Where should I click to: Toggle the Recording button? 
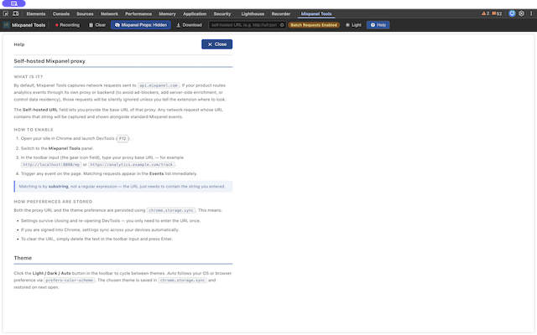point(67,25)
